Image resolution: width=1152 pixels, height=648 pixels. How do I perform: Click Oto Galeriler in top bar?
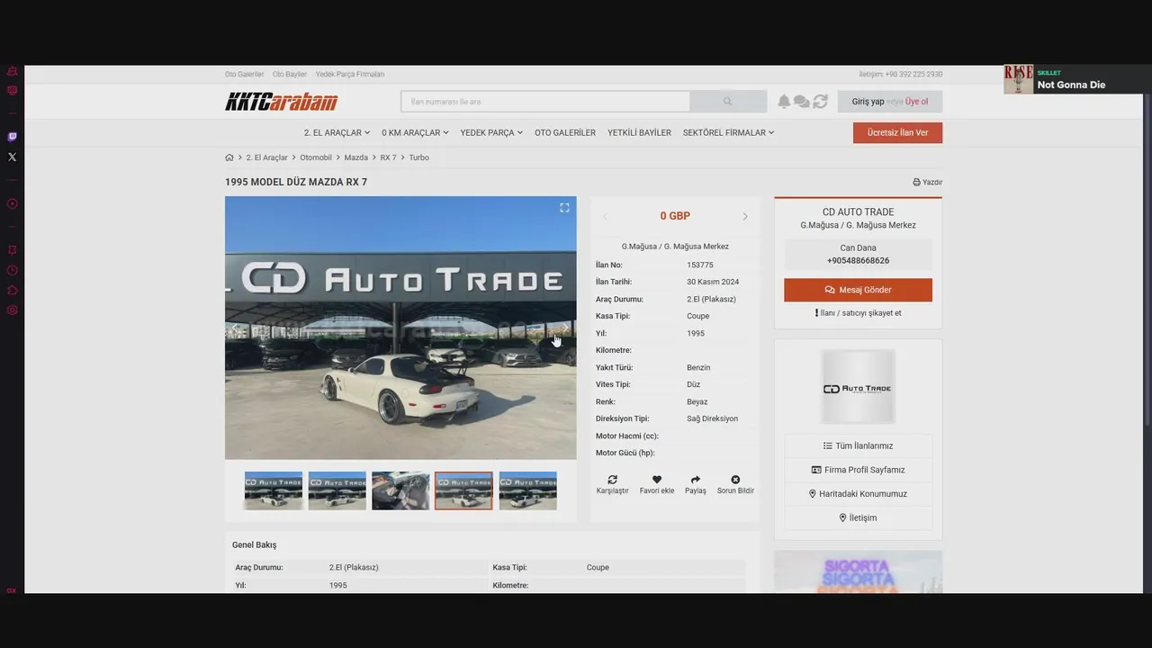pyautogui.click(x=244, y=74)
